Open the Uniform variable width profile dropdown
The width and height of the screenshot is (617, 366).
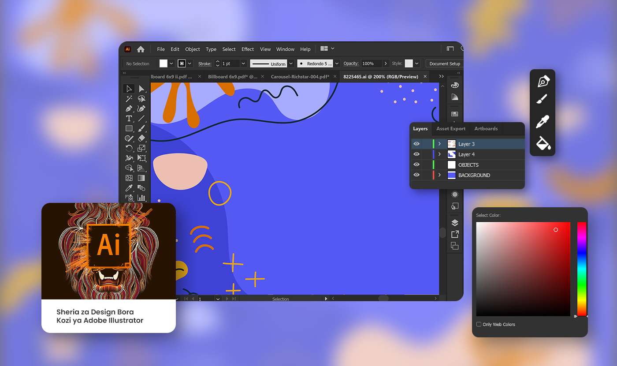tap(291, 63)
